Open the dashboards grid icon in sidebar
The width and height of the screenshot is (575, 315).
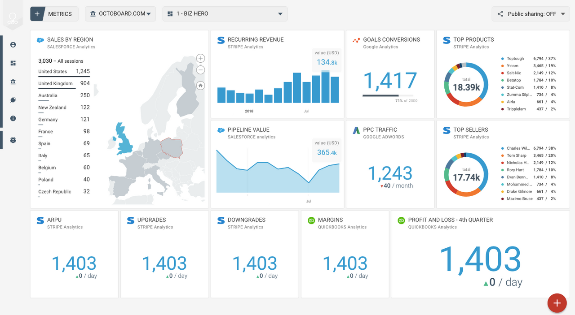click(x=13, y=63)
